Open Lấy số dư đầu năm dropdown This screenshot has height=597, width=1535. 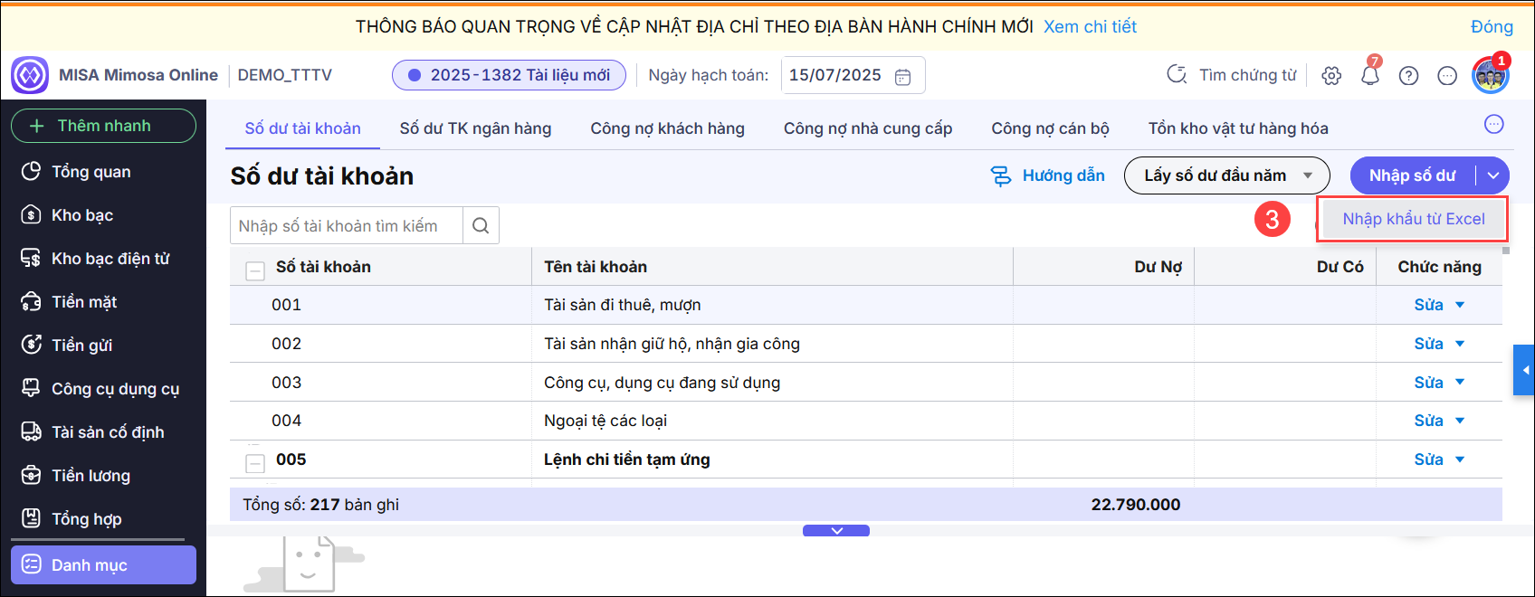[x=1226, y=175]
